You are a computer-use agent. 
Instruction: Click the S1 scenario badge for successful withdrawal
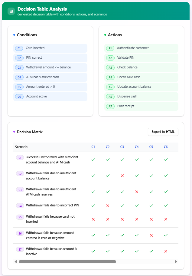[20, 158]
